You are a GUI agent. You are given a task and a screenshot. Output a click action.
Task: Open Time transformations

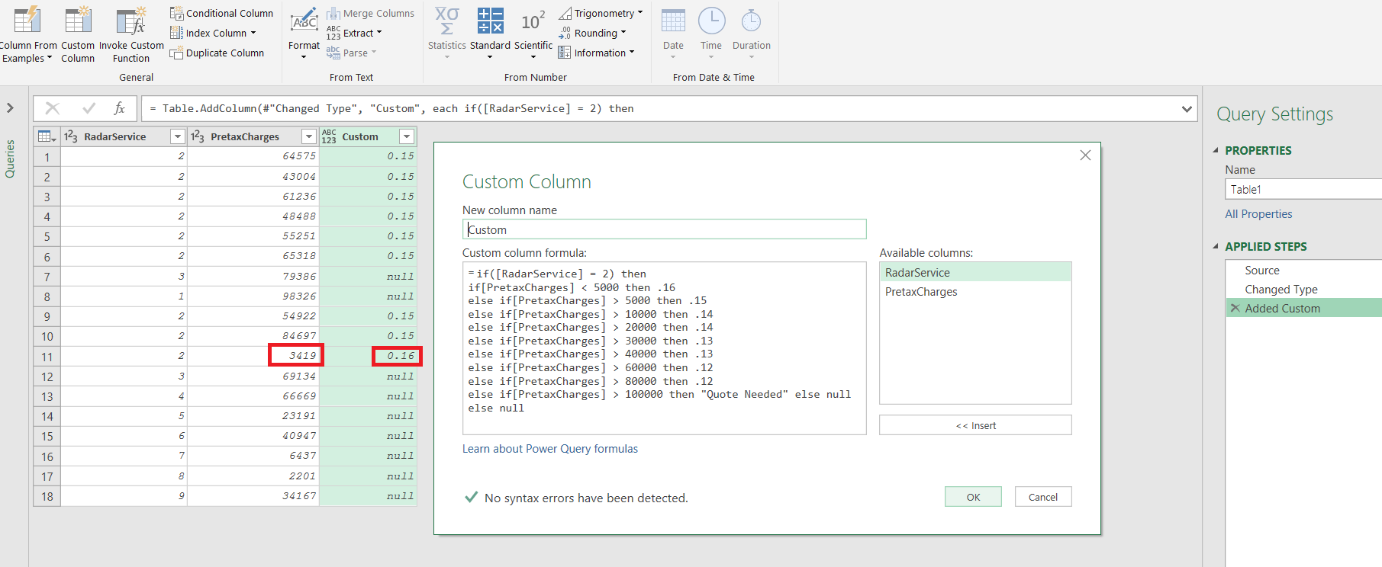pos(711,34)
